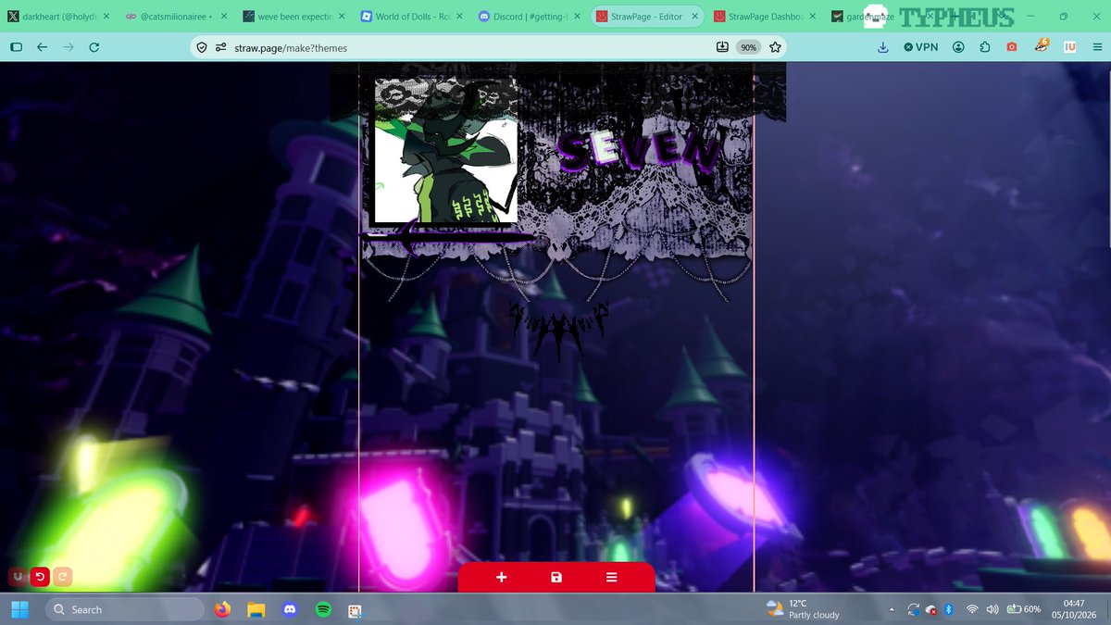Undo the last editor action
Viewport: 1111px width, 625px height.
[40, 577]
